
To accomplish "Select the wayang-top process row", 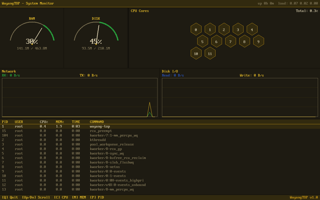I will (x=100, y=126).
